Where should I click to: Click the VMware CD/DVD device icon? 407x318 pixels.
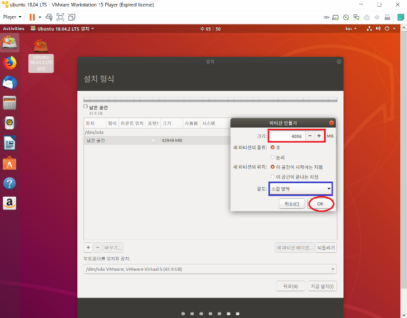[x=346, y=17]
